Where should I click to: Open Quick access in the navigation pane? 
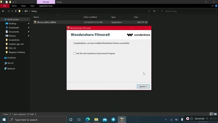[x=13, y=19]
